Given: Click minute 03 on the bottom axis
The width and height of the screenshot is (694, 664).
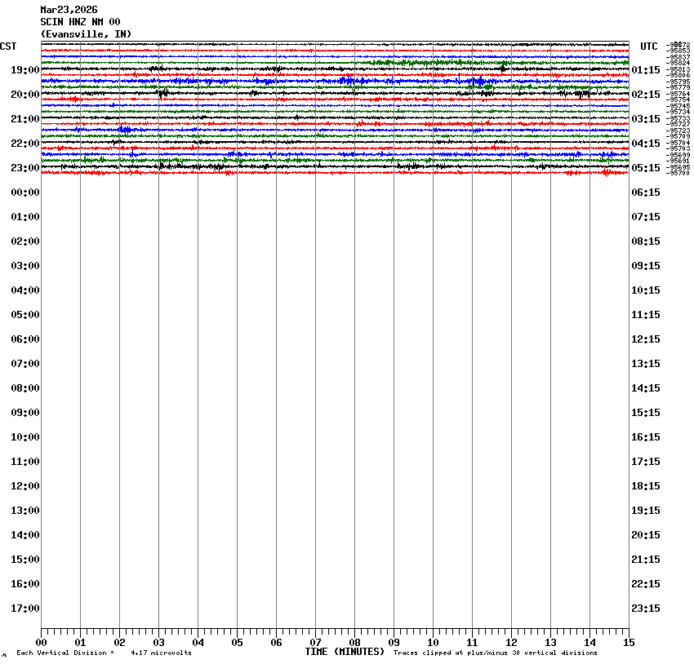Looking at the screenshot, I should click(158, 643).
